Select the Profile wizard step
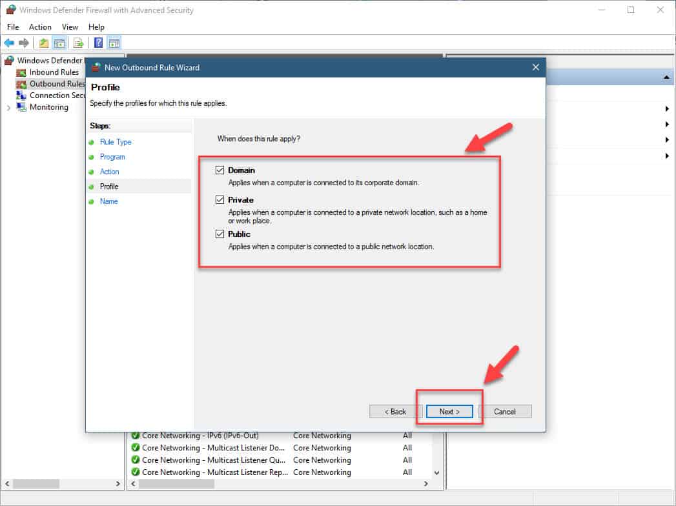Screen dimensions: 676x506 [x=109, y=186]
